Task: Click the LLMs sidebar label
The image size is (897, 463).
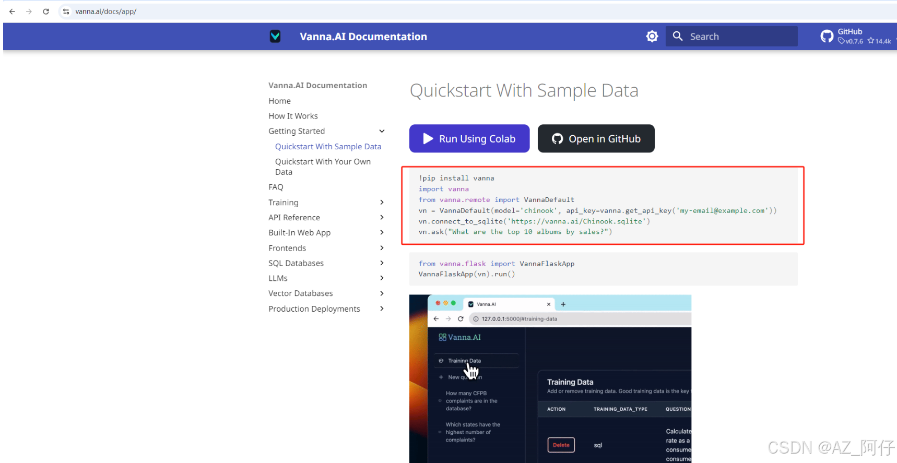Action: pos(278,278)
